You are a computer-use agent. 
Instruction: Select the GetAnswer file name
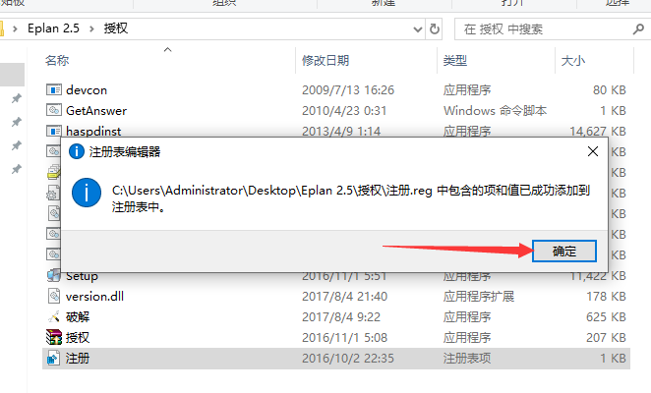(96, 111)
